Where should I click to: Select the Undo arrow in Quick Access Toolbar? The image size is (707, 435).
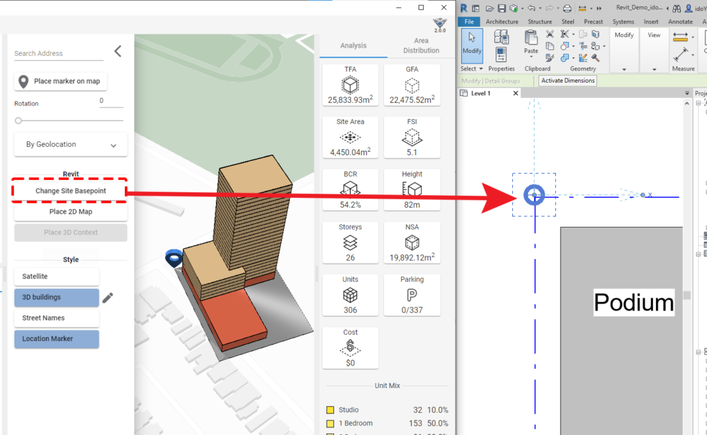click(x=532, y=8)
